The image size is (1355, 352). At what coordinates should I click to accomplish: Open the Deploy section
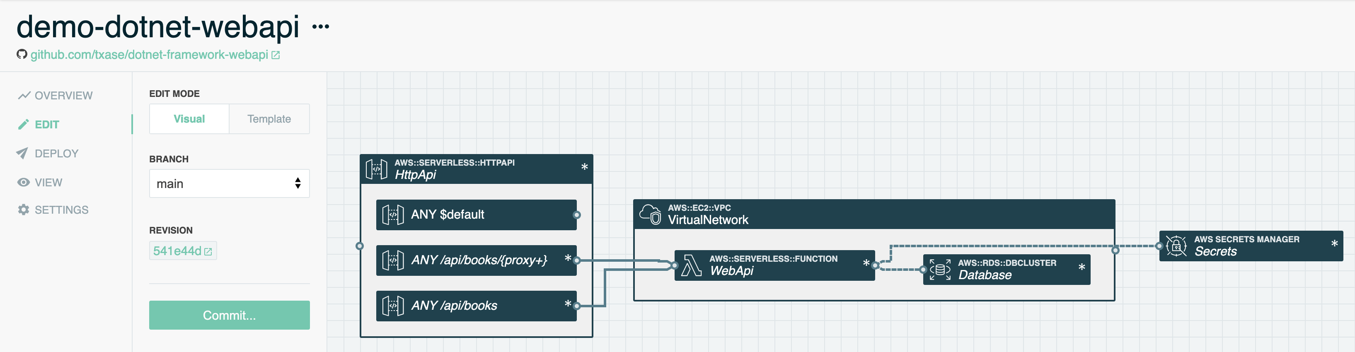click(x=48, y=153)
